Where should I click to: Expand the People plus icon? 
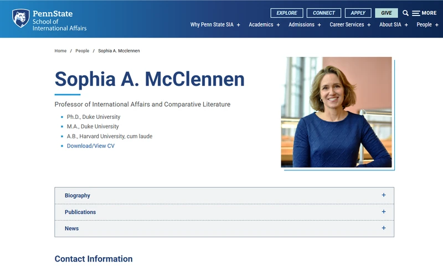437,25
